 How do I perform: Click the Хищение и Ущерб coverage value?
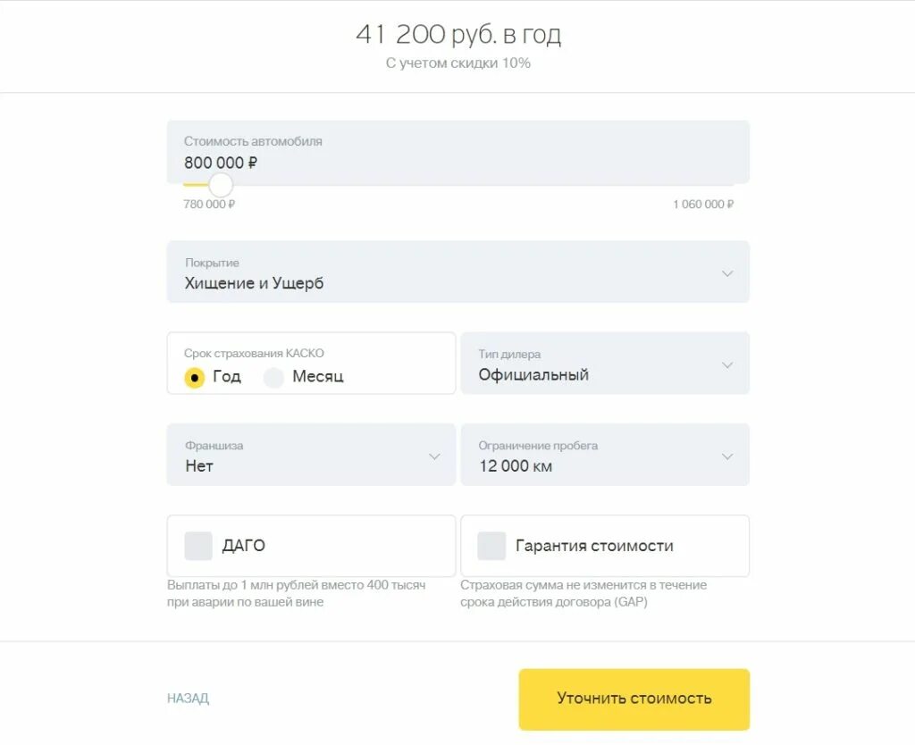point(254,283)
